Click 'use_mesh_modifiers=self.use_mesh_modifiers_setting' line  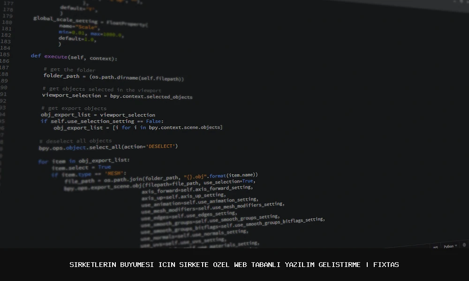coord(212,208)
